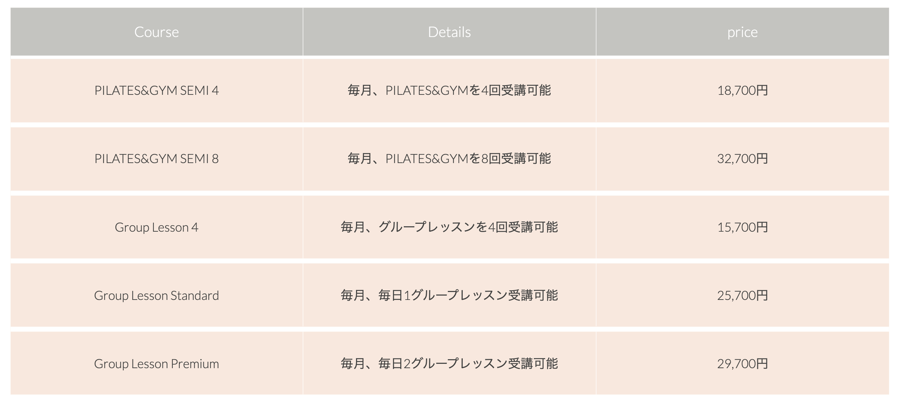Click details text 毎日1グループレッスン受講可能
Image resolution: width=901 pixels, height=403 pixels.
[468, 295]
